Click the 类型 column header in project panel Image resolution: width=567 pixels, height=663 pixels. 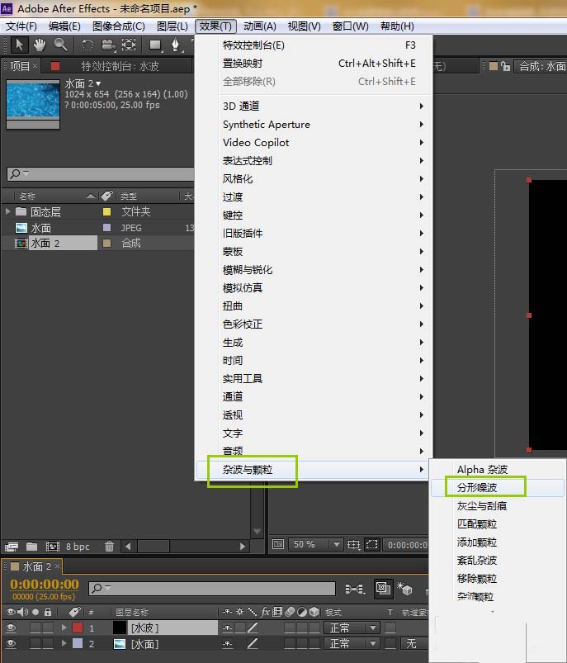(x=129, y=197)
